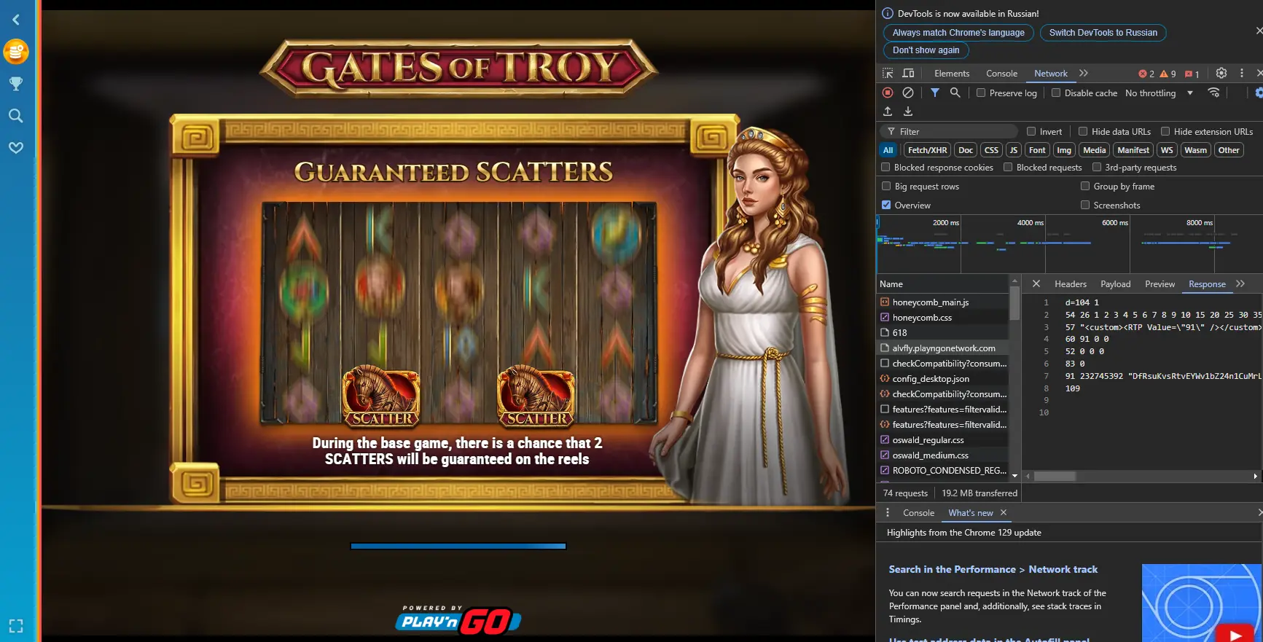Enable Group by frame
This screenshot has width=1263, height=642.
click(x=1085, y=187)
